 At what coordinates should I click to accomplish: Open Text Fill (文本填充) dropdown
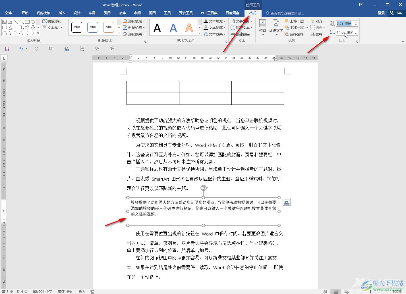[x=215, y=21]
